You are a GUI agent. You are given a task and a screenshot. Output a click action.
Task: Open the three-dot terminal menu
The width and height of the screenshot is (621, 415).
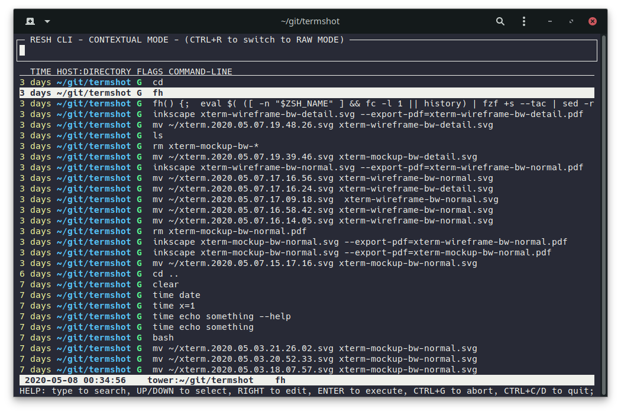pyautogui.click(x=524, y=21)
